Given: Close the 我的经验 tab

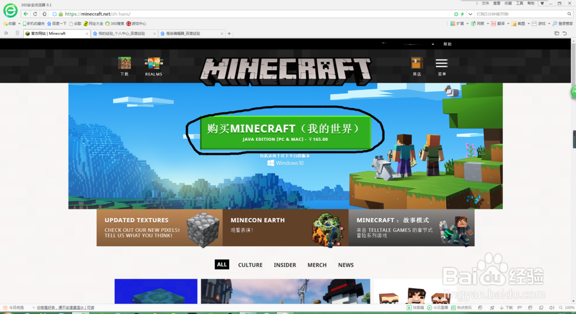Looking at the screenshot, I should pyautogui.click(x=154, y=33).
